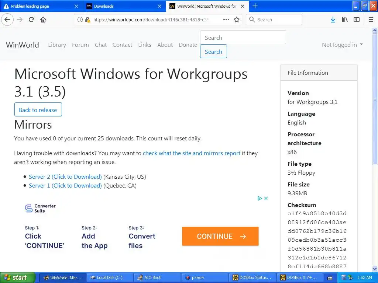The width and height of the screenshot is (378, 283).
Task: Open check what the site and mirrors report link
Action: (x=192, y=153)
